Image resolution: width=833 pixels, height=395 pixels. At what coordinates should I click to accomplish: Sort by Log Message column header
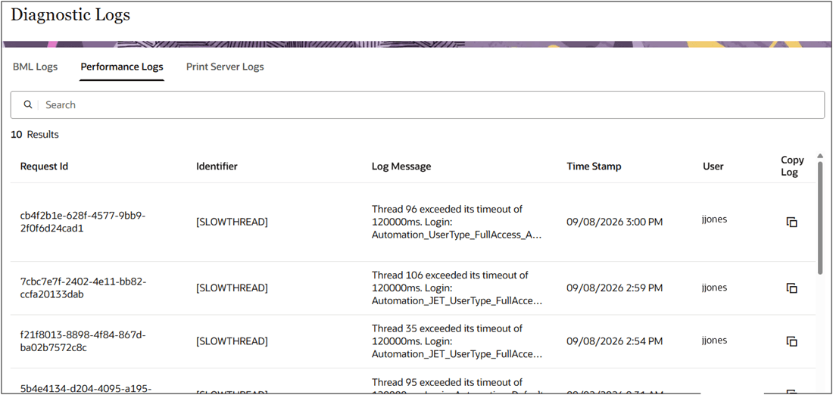pos(401,166)
